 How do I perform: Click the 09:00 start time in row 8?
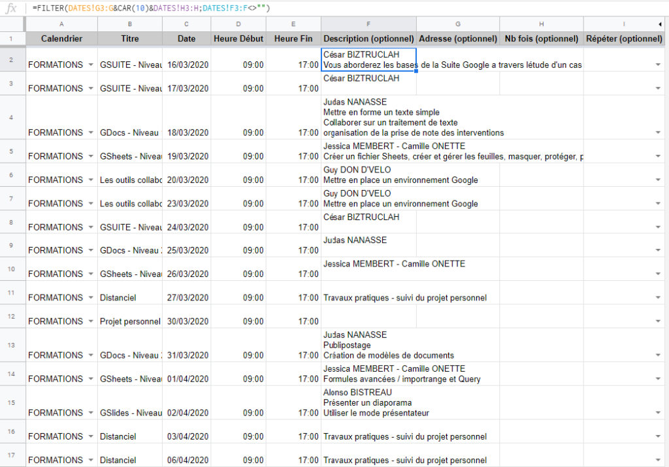pos(238,222)
